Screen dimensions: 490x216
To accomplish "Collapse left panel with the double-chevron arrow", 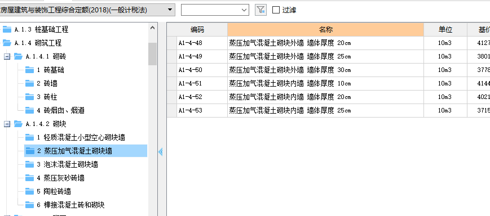I will (x=161, y=152).
